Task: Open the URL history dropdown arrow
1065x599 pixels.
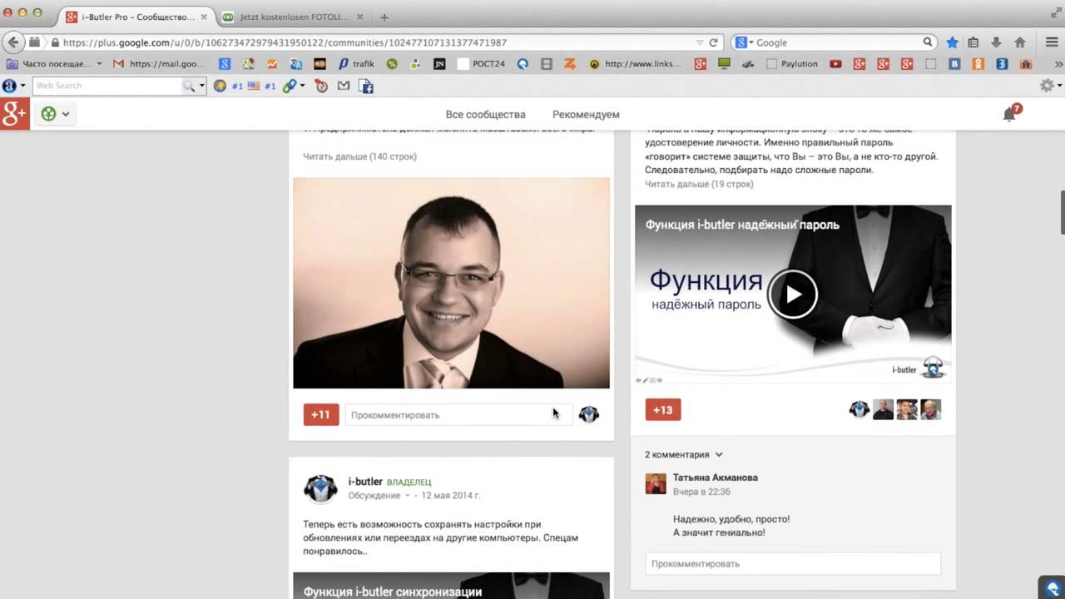Action: tap(699, 42)
